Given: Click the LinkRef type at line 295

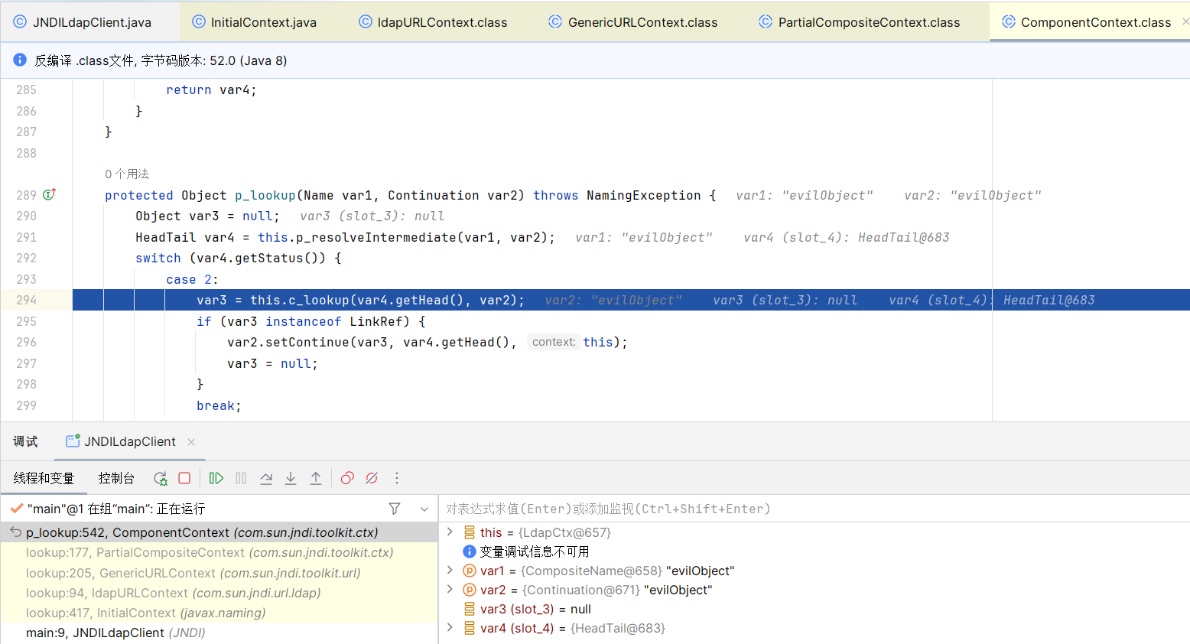Looking at the screenshot, I should (379, 321).
